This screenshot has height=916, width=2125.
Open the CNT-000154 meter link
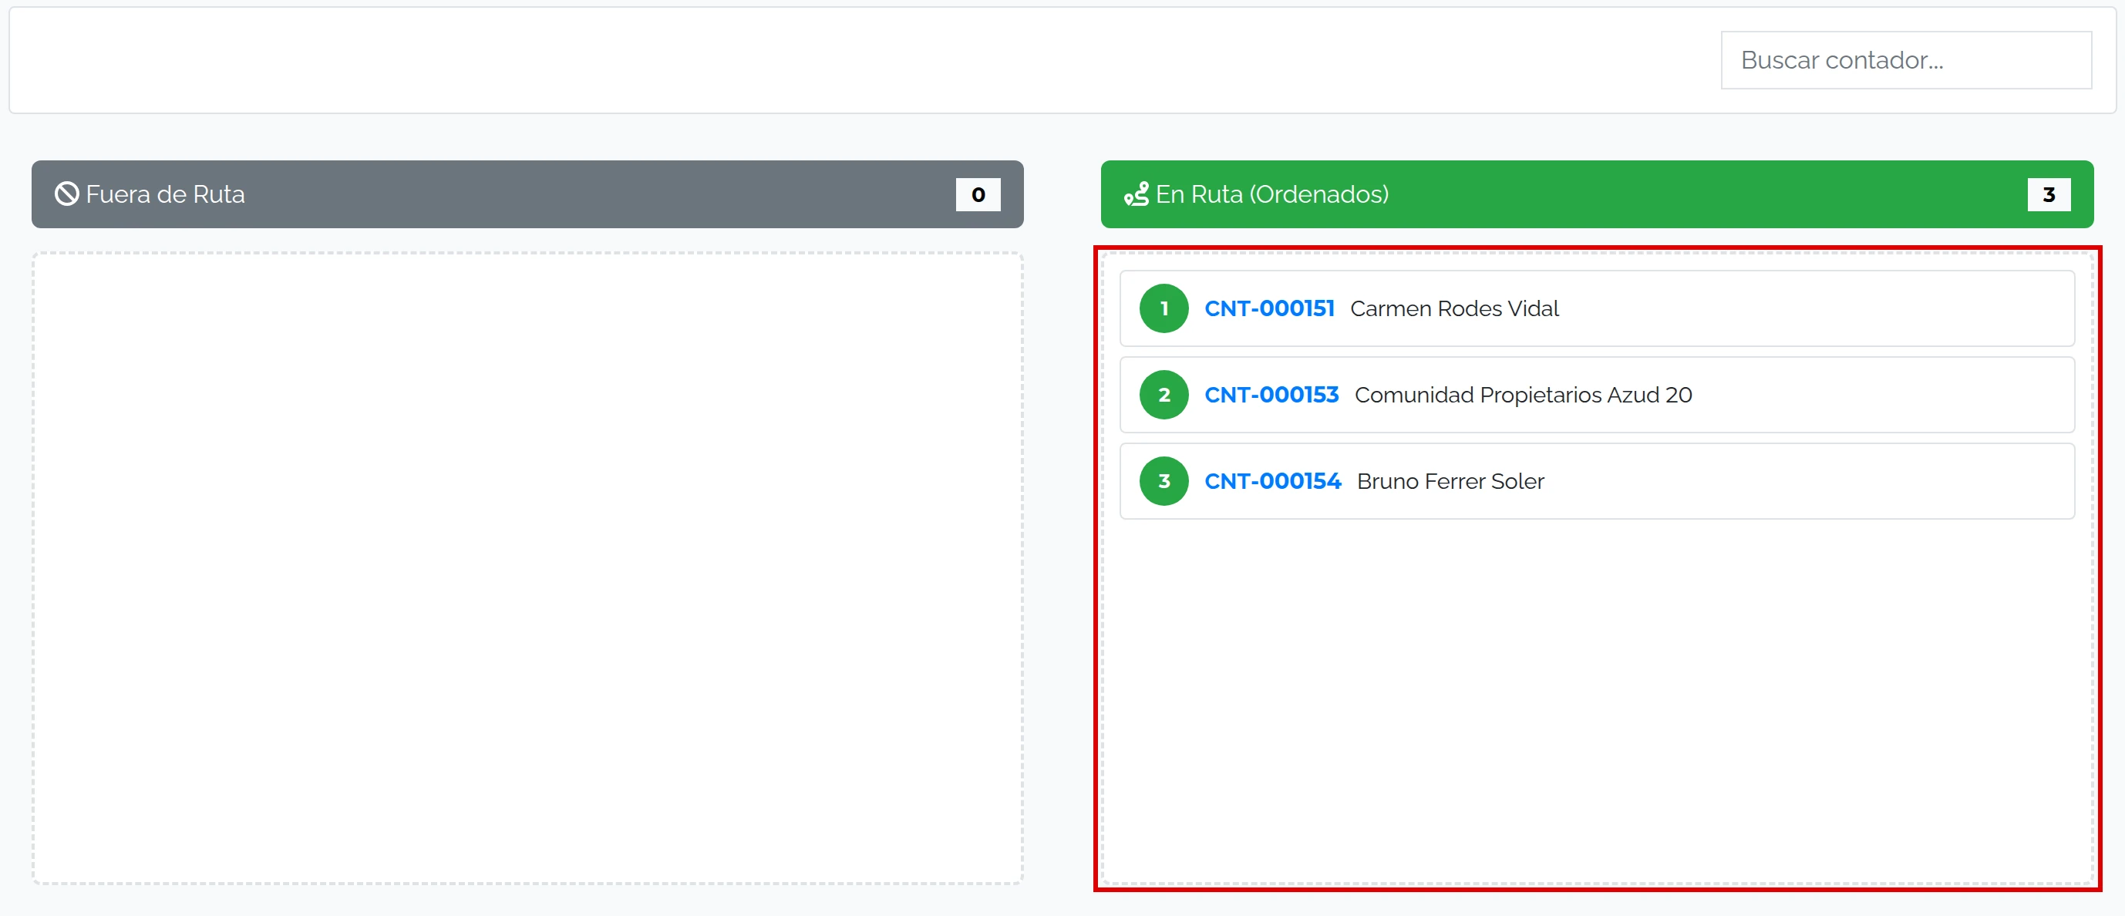pyautogui.click(x=1272, y=481)
